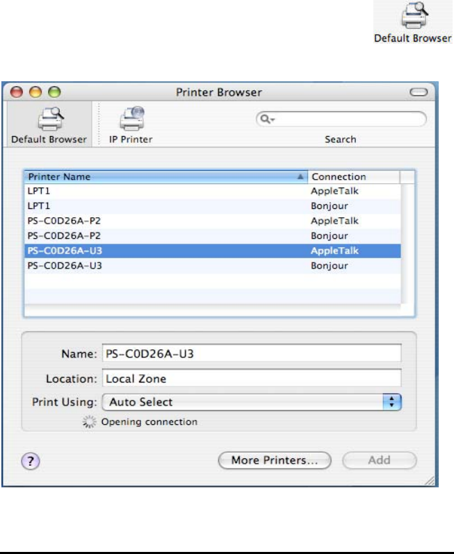Select the highlighted PS-C0D26A-U3 AppleTalk row
Screen dimensions: 454x554
pos(213,251)
